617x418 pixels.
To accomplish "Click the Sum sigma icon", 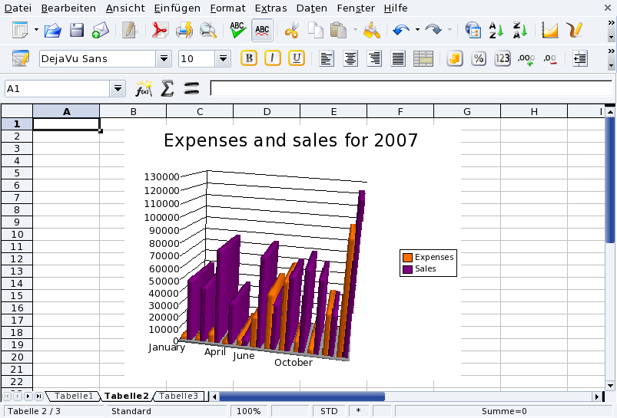I will point(167,89).
